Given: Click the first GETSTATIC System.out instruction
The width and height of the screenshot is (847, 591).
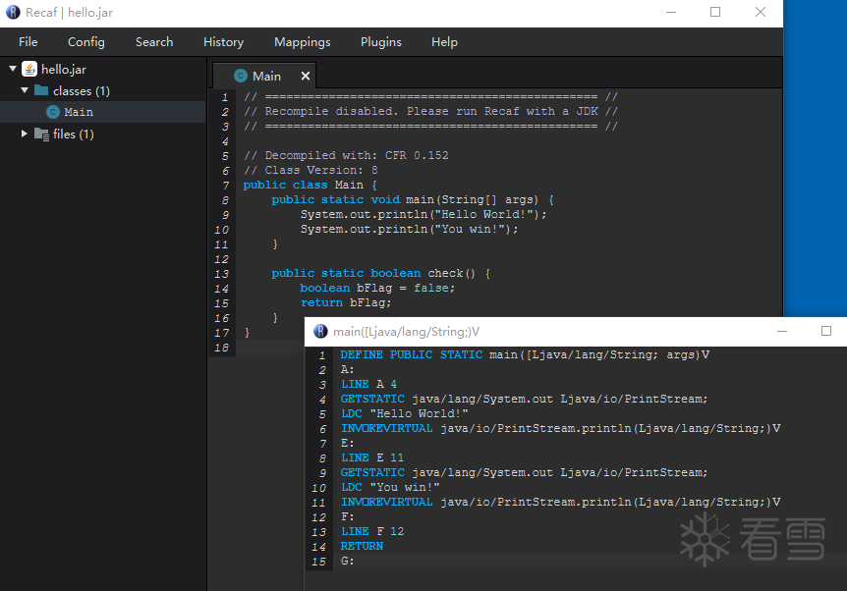Looking at the screenshot, I should point(524,399).
